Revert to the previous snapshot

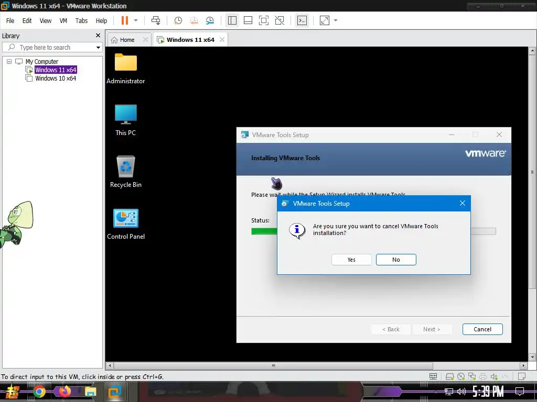click(x=194, y=20)
